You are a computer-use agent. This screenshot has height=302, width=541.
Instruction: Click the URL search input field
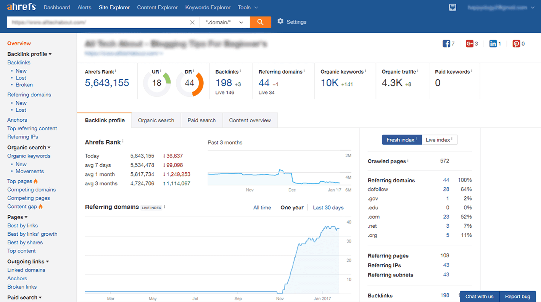coord(98,22)
